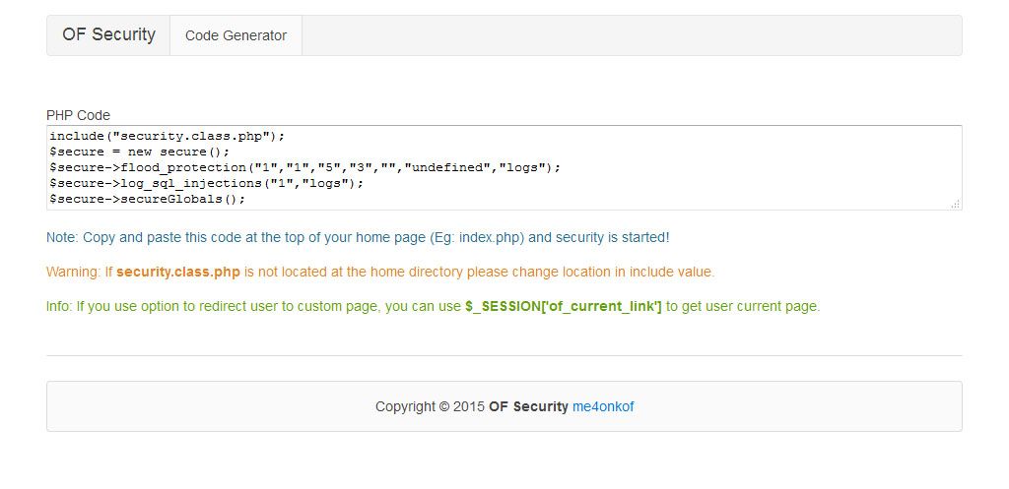Viewport: 1009px width, 489px height.
Task: Click the OF Security brand title
Action: tap(108, 34)
